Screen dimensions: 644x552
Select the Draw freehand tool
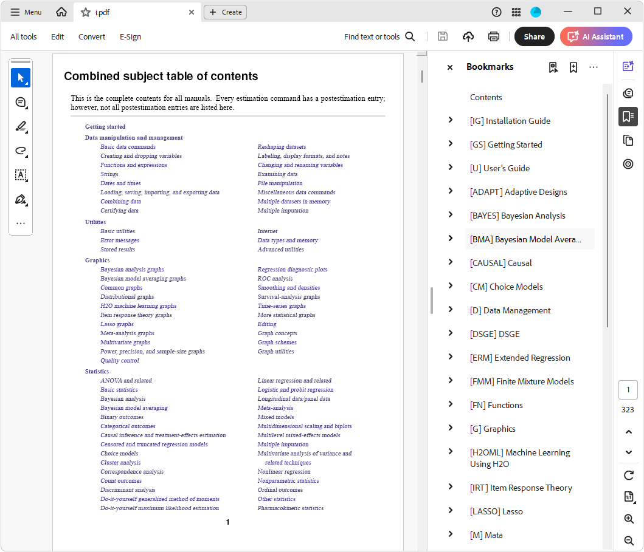[x=21, y=151]
